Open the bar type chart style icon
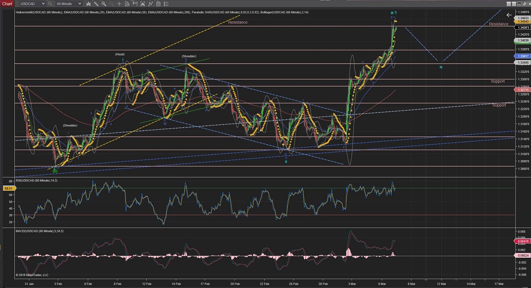This screenshot has width=531, height=288. 89,3
